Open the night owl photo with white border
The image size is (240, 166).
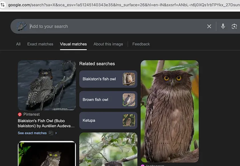click(47, 153)
